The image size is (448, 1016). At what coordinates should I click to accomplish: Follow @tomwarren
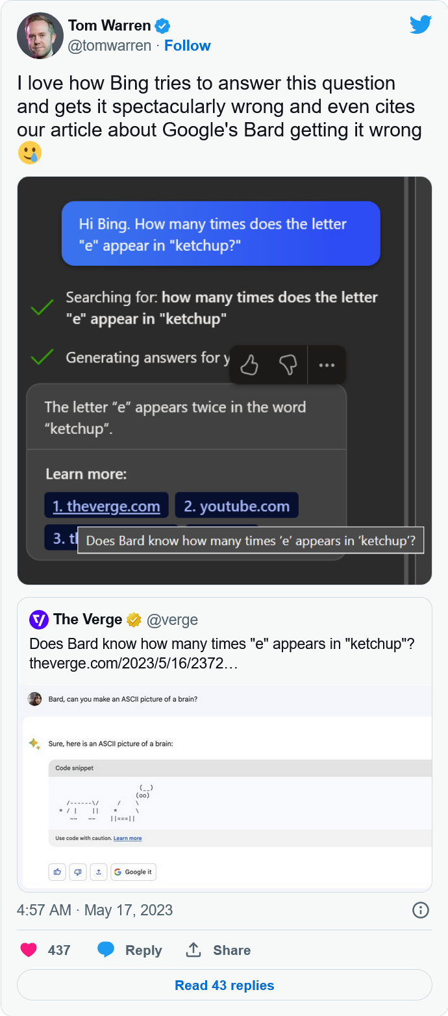pos(187,45)
